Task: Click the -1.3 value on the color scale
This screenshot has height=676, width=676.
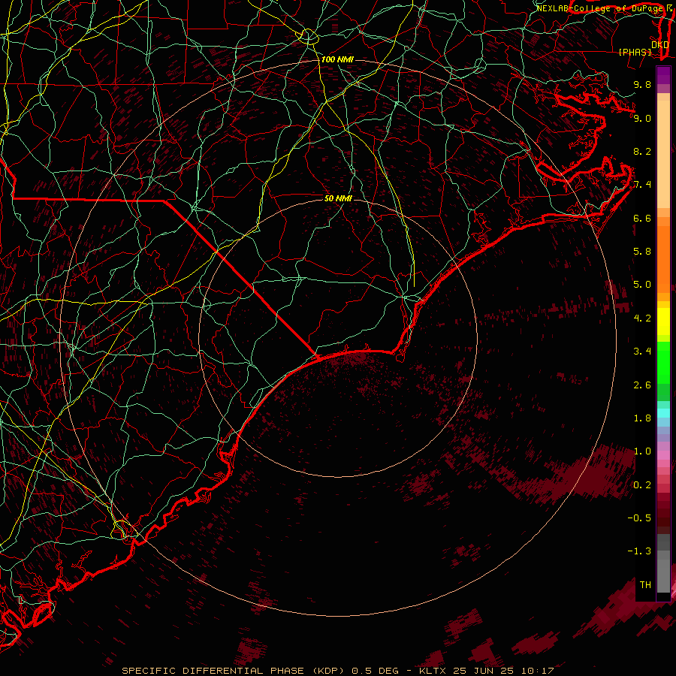Action: [x=639, y=551]
